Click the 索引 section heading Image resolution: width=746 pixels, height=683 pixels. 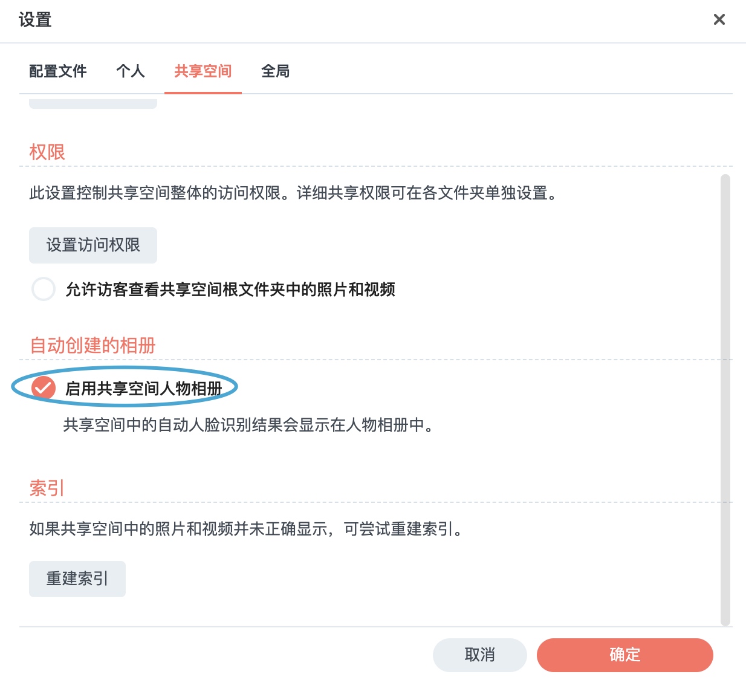47,488
